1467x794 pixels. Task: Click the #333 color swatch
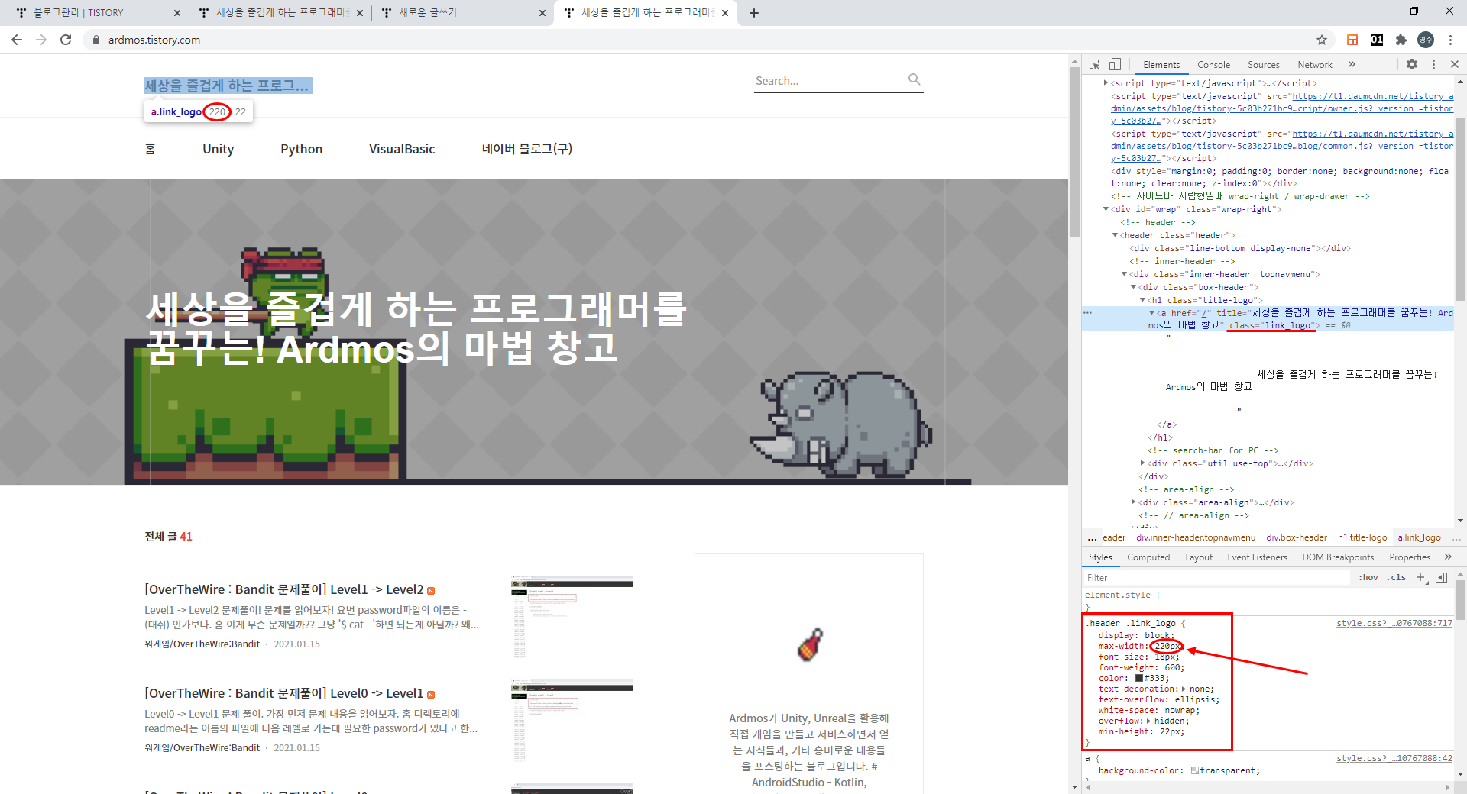1139,678
